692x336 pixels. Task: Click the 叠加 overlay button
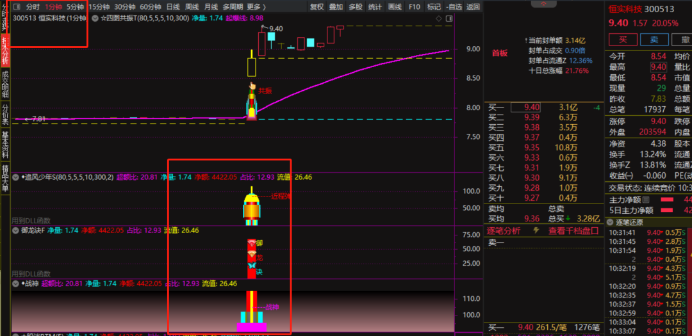pos(336,6)
